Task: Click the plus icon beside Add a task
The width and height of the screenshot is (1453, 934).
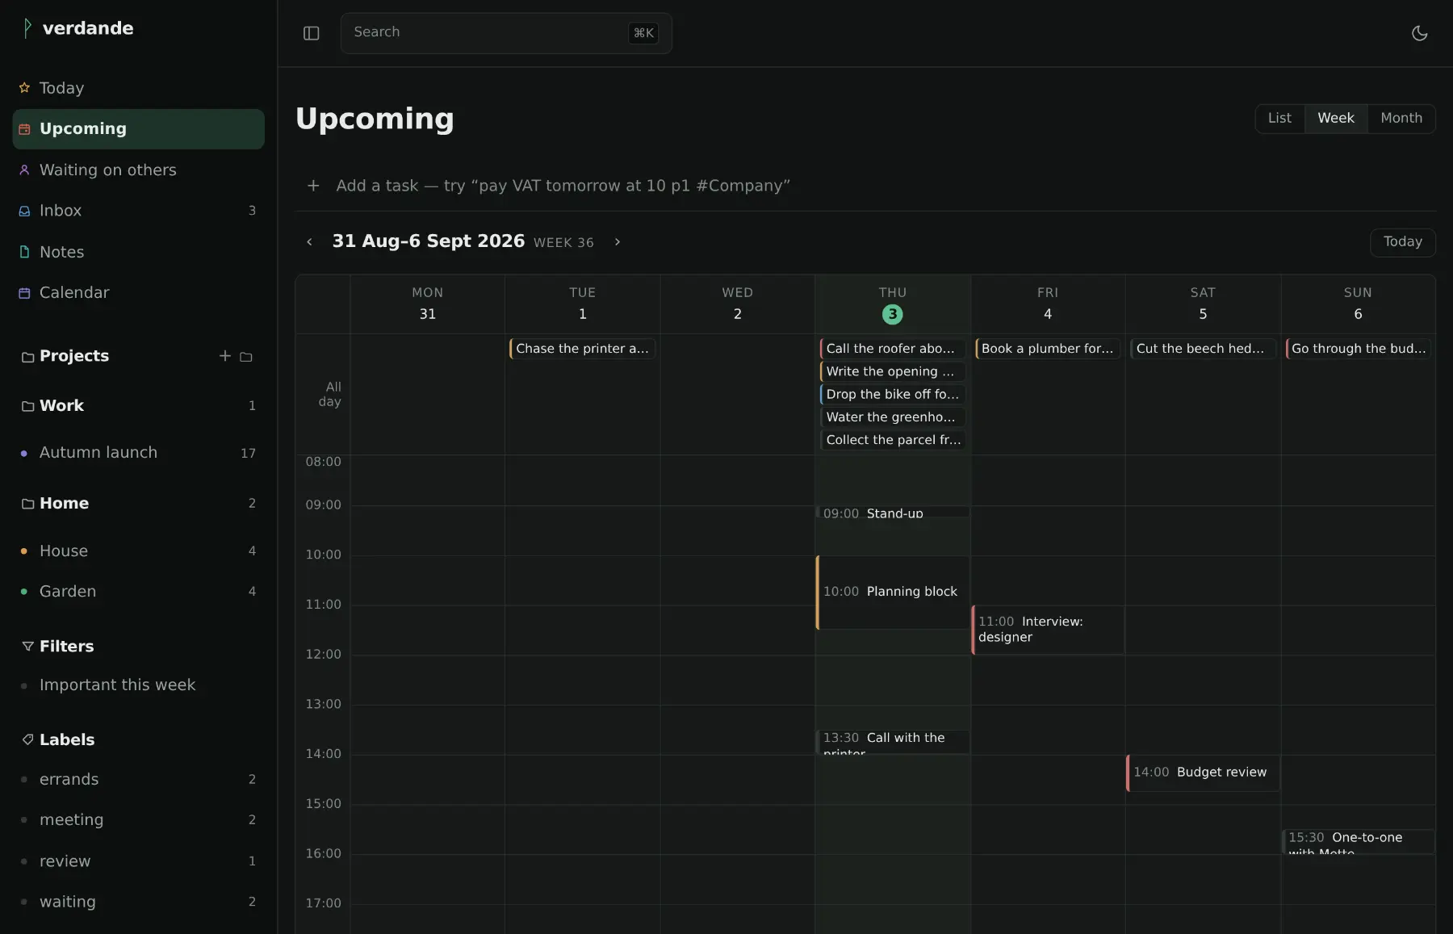Action: [x=313, y=186]
